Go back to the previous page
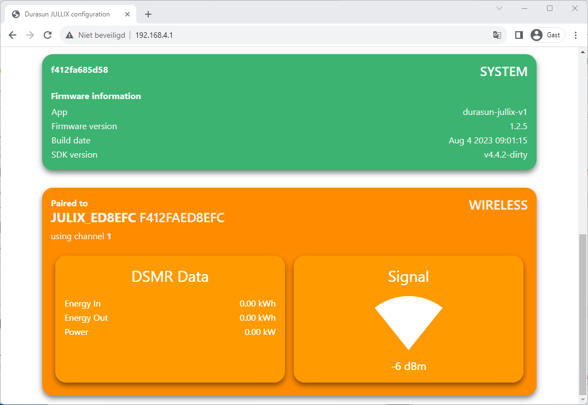The image size is (588, 405). click(13, 35)
